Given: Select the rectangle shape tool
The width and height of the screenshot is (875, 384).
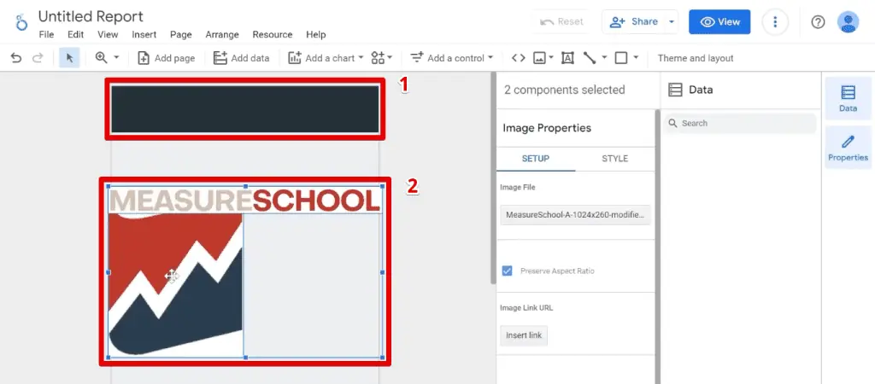Looking at the screenshot, I should pos(621,58).
